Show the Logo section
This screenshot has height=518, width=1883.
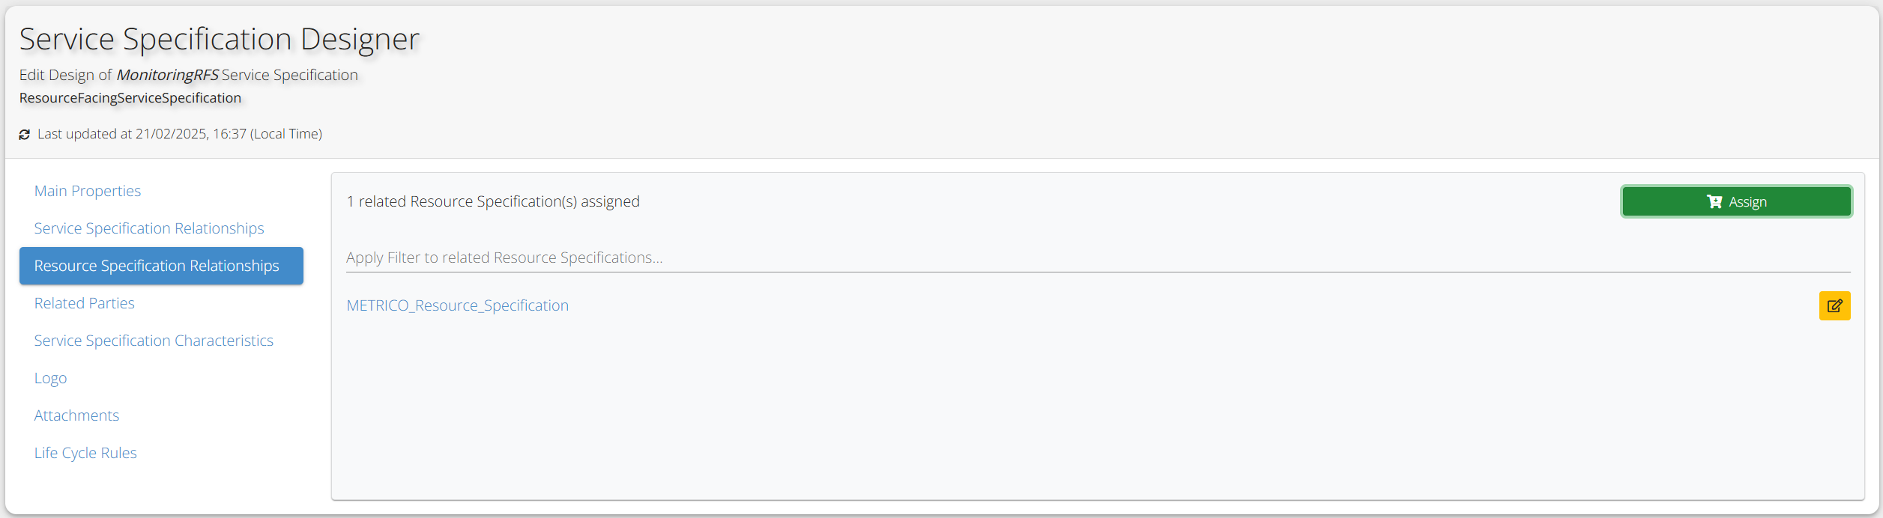click(x=51, y=378)
